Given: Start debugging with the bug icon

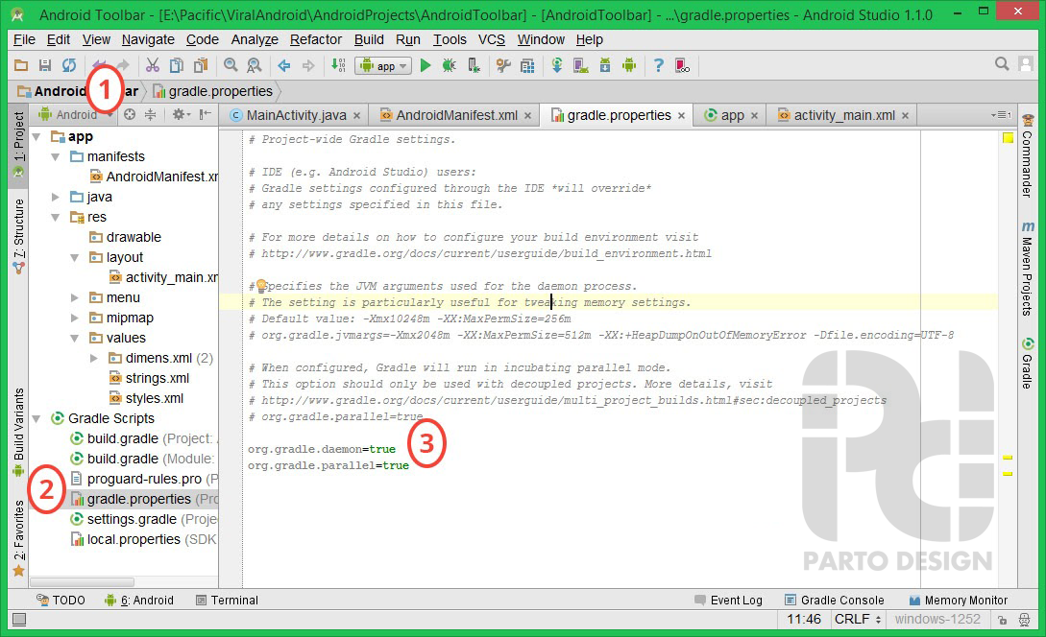Looking at the screenshot, I should click(x=449, y=65).
